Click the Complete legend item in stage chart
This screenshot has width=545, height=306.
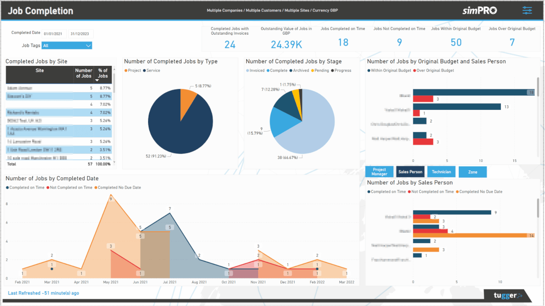coord(277,70)
